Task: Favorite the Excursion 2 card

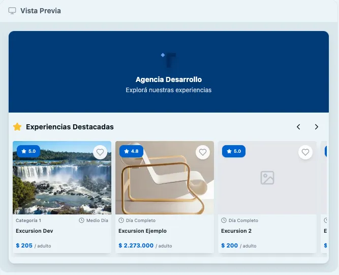Action: click(x=305, y=152)
